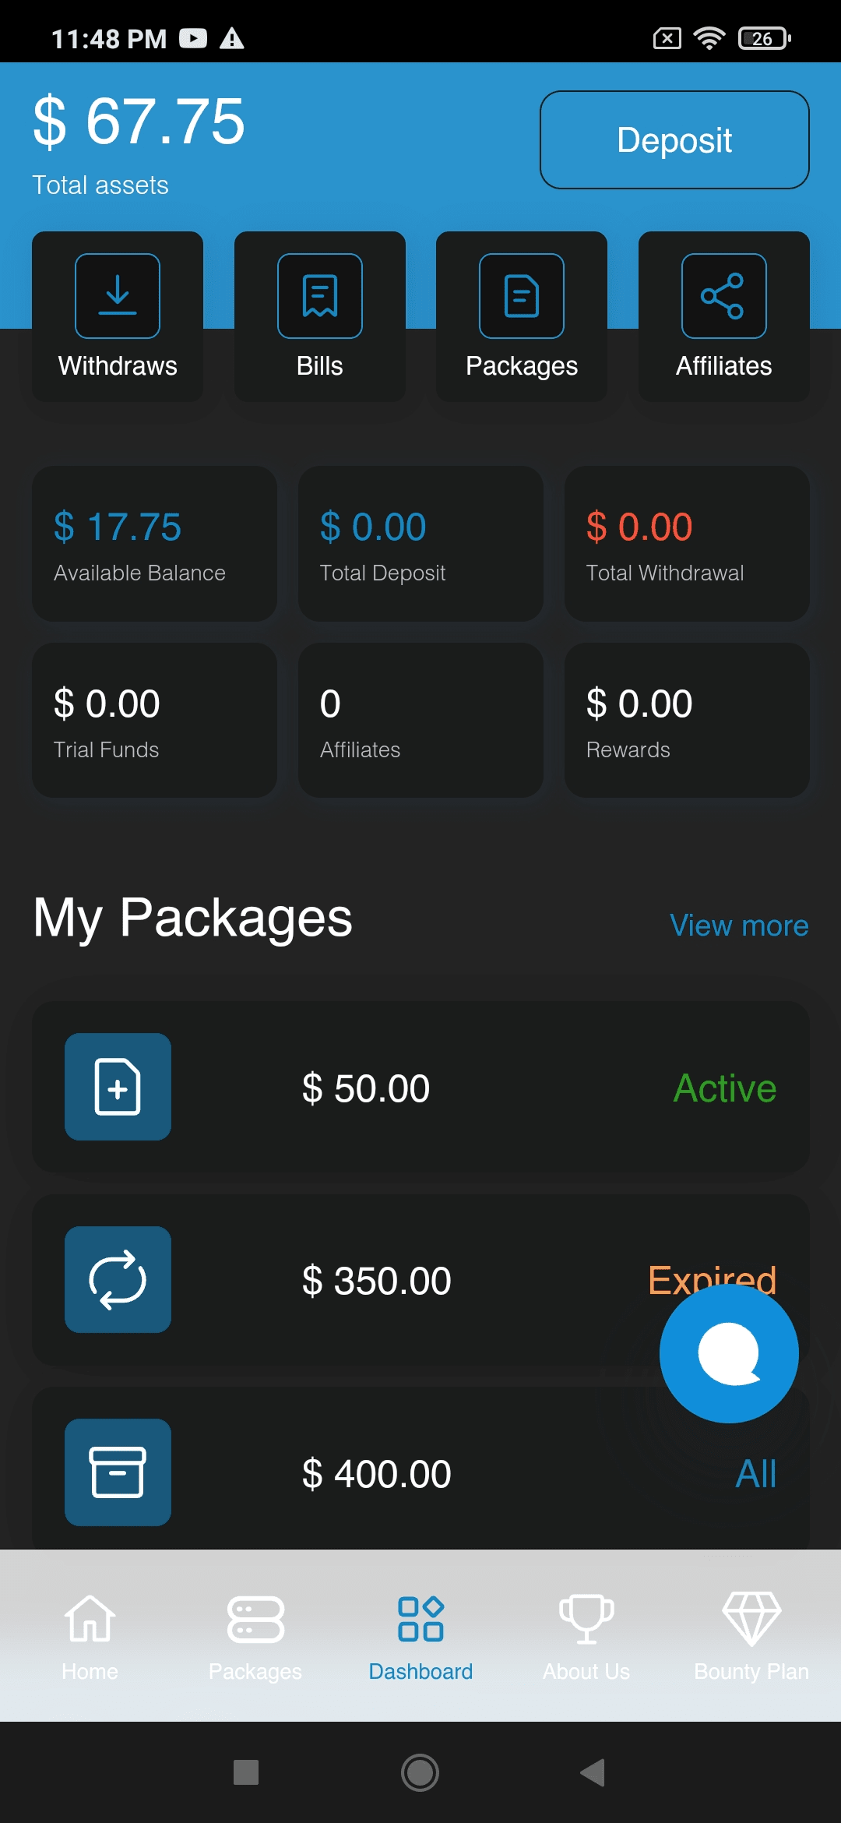Select the Rewards stat card
Image resolution: width=841 pixels, height=1823 pixels.
[x=687, y=721]
